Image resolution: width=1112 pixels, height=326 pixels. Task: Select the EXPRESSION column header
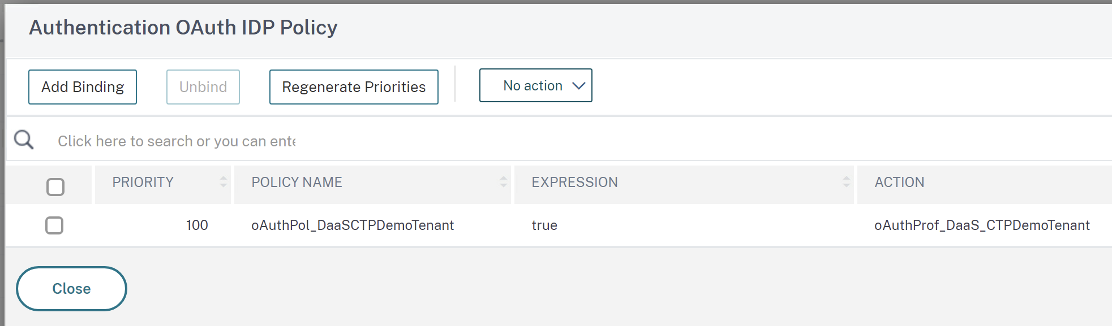click(575, 182)
